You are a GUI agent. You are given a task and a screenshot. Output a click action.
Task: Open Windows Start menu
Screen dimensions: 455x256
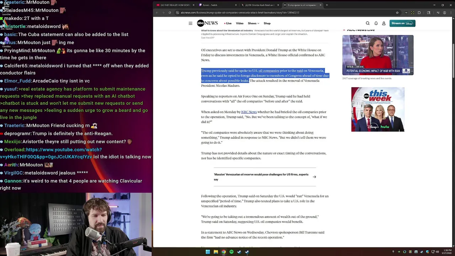(208, 252)
